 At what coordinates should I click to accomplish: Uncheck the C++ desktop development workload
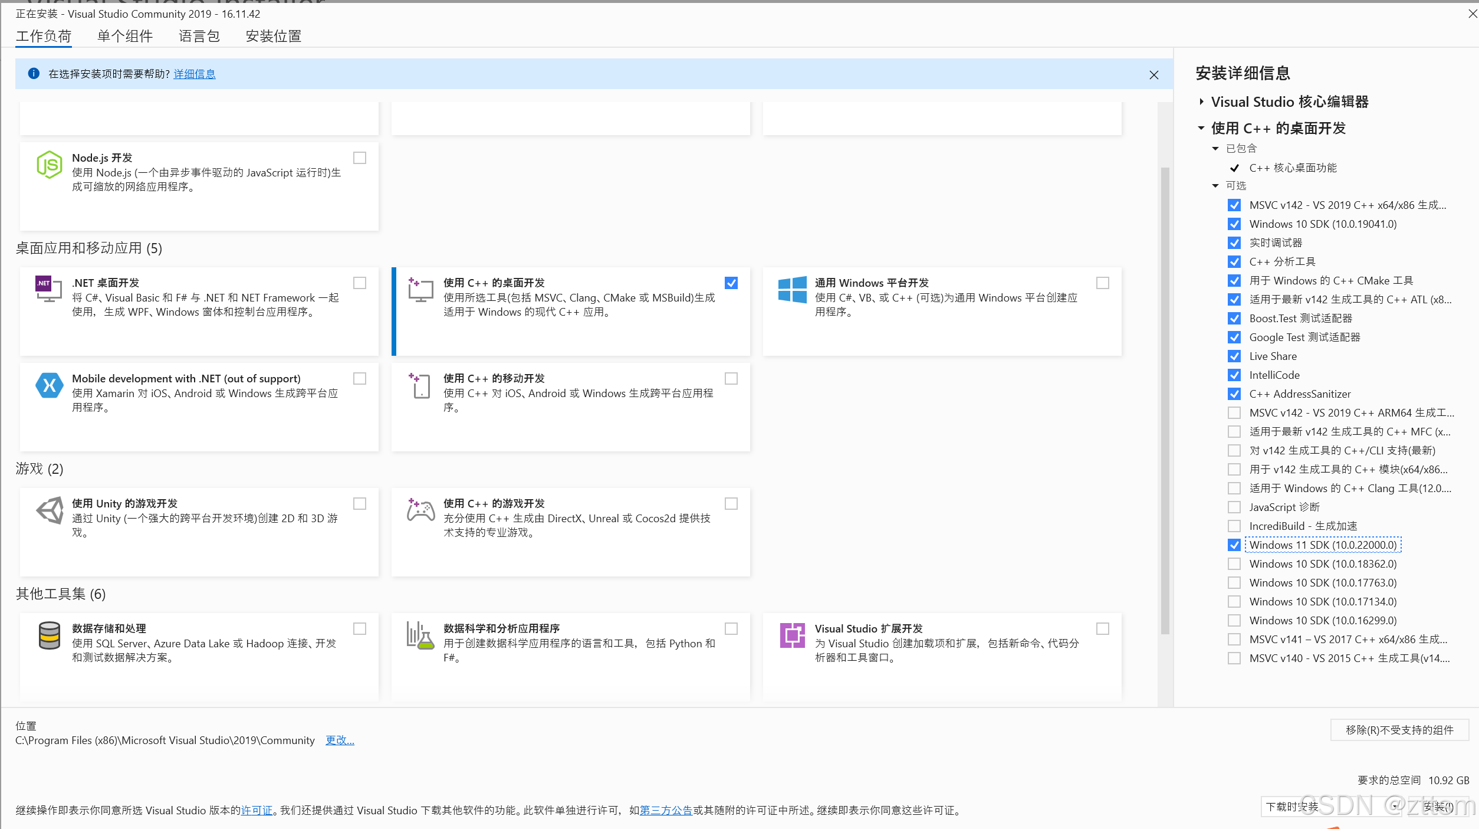(x=731, y=283)
